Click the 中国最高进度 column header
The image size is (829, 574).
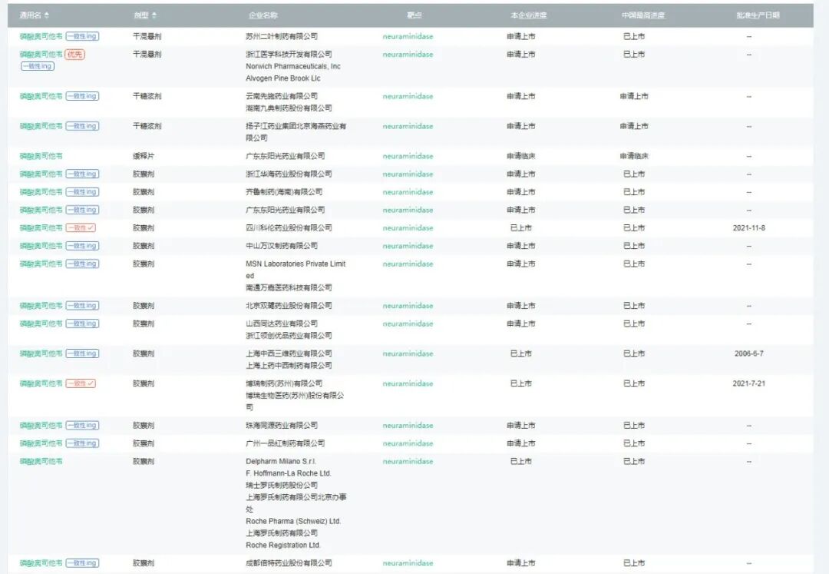click(x=643, y=15)
